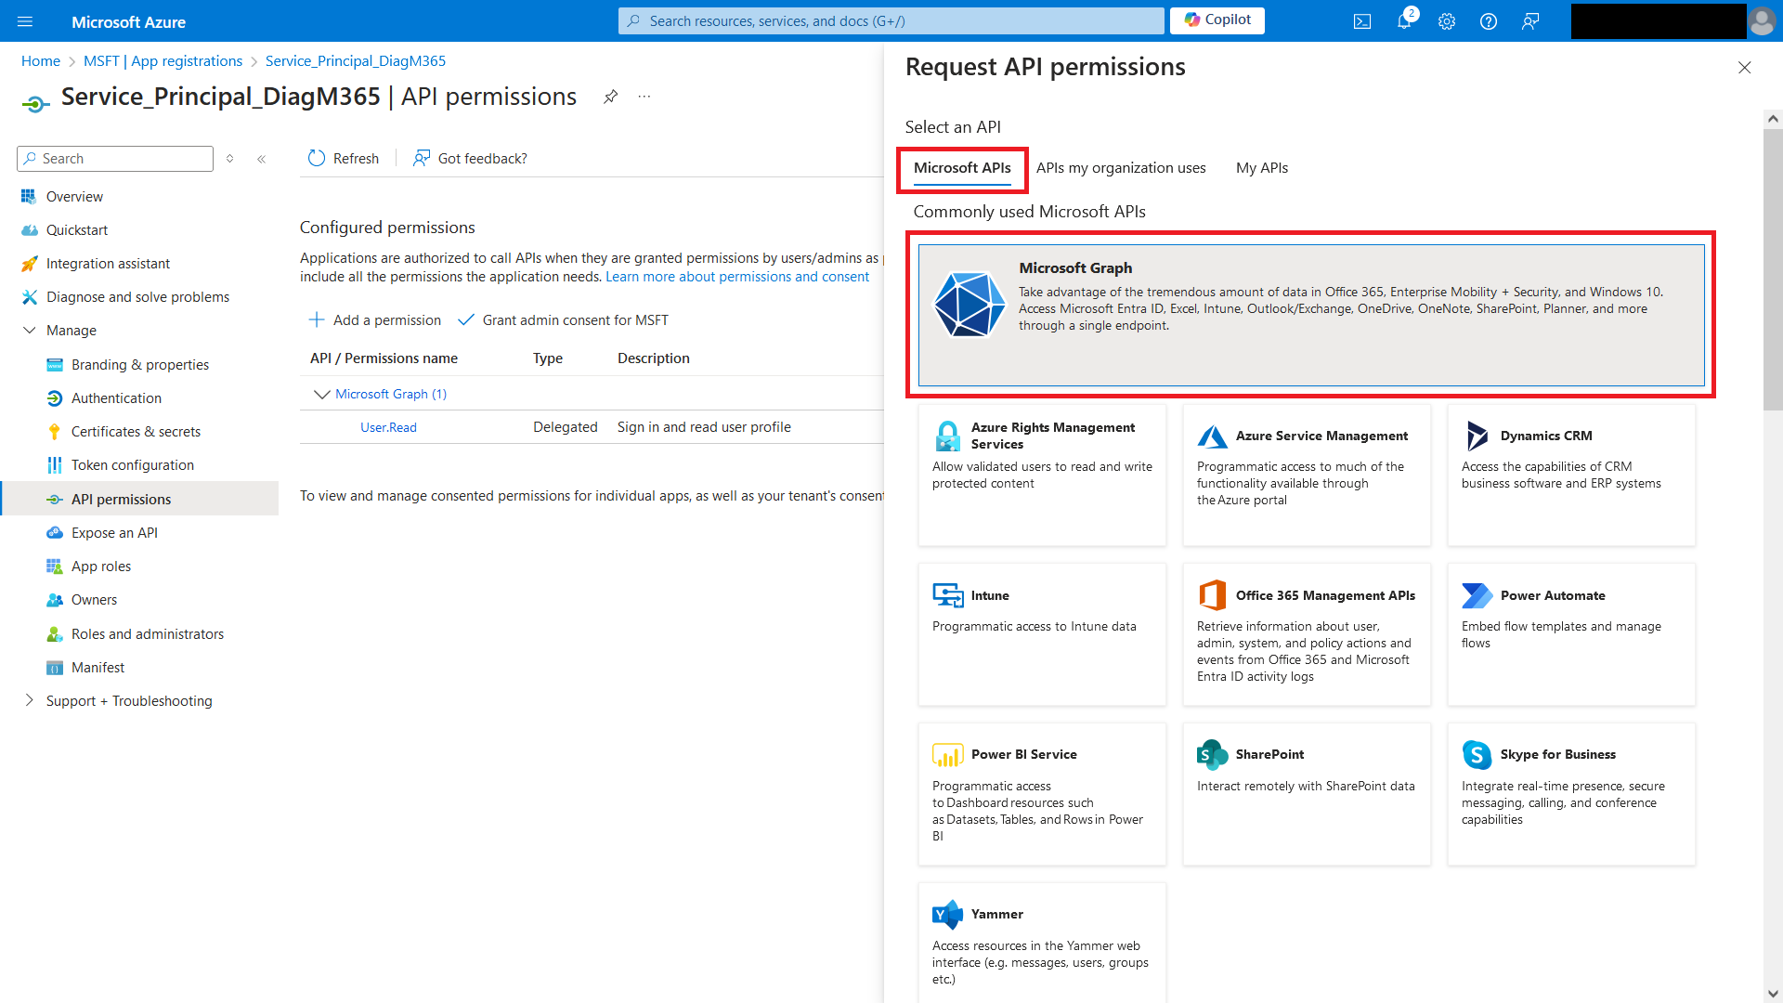Image resolution: width=1783 pixels, height=1003 pixels.
Task: Select the Microsoft Graph API tile
Action: (x=1310, y=315)
